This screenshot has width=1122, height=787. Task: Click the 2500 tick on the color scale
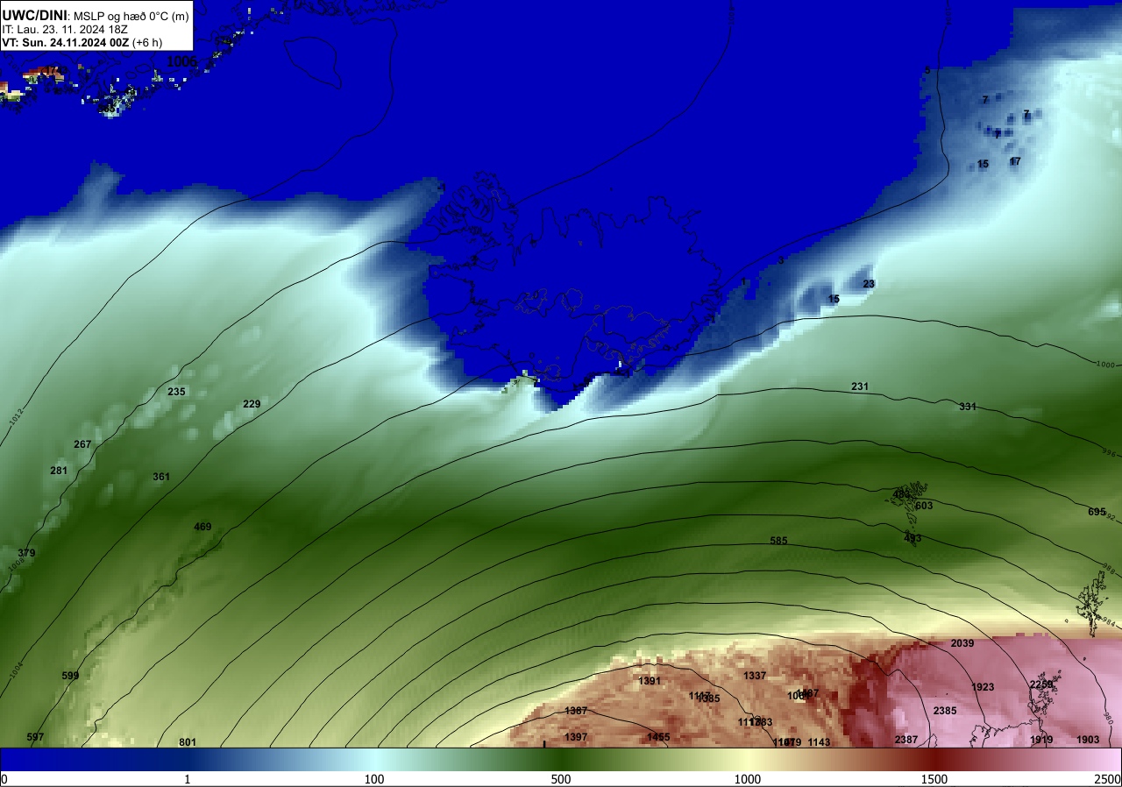pyautogui.click(x=1107, y=779)
